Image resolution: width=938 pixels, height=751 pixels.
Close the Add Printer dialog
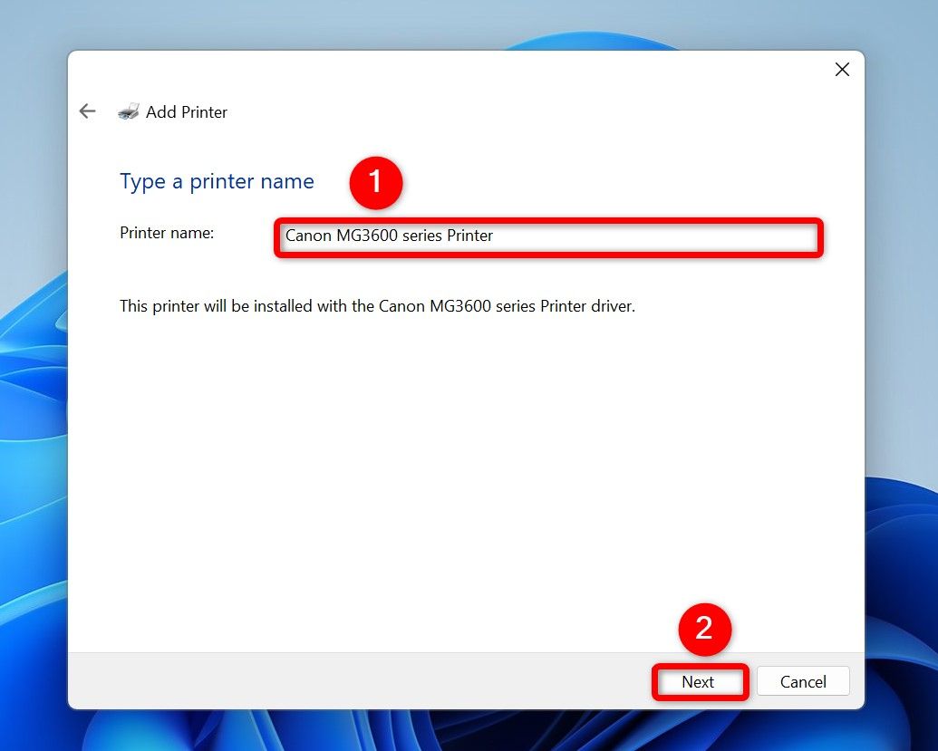[842, 70]
